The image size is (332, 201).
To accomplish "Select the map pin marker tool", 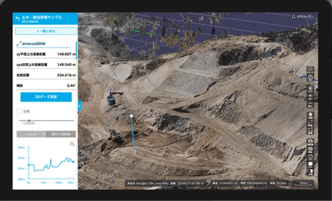I will coord(310,115).
